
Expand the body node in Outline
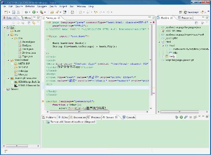[x=163, y=56]
